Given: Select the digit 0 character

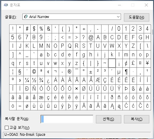Looking at the screenshot, I should click(119, 29).
